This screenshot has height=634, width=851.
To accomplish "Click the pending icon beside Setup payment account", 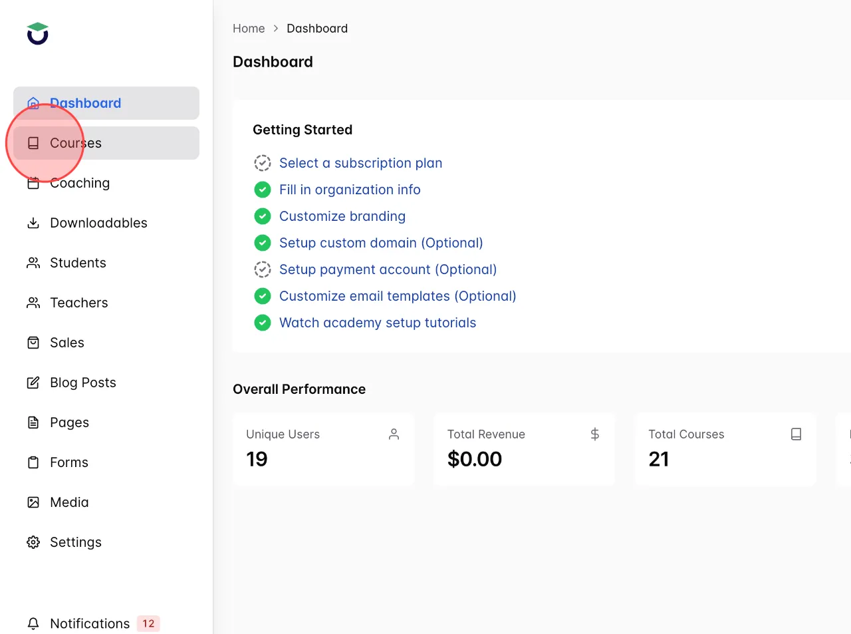I will coord(263,269).
